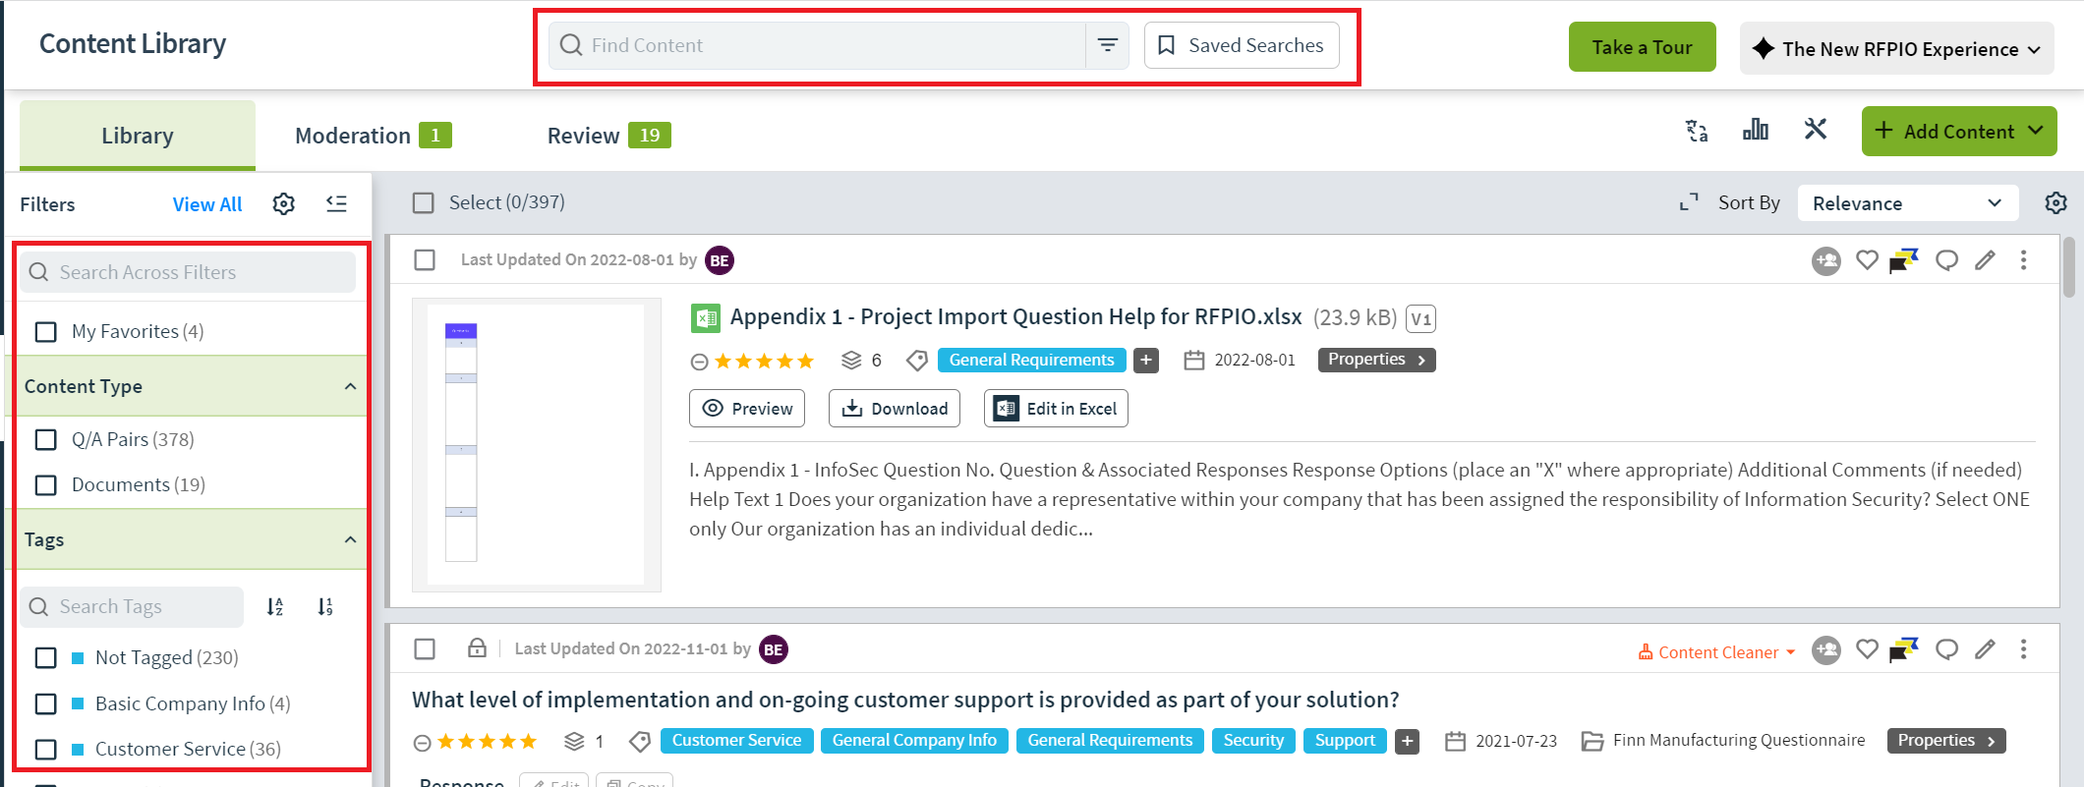Click the Take a Tour button
Image resolution: width=2084 pixels, height=787 pixels.
pyautogui.click(x=1642, y=47)
